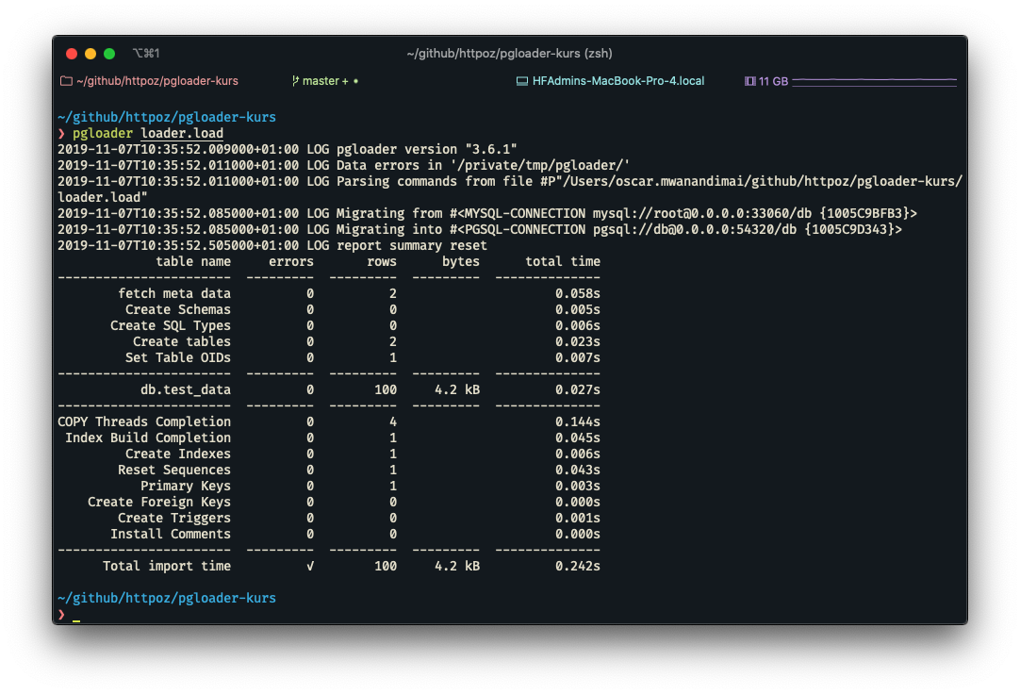This screenshot has width=1020, height=694.
Task: Click the 'db.test_data' table name
Action: (x=186, y=389)
